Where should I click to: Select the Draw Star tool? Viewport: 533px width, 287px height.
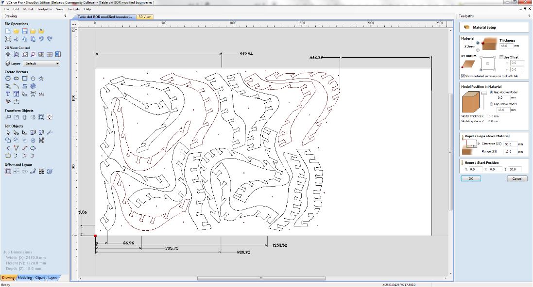tap(41, 79)
